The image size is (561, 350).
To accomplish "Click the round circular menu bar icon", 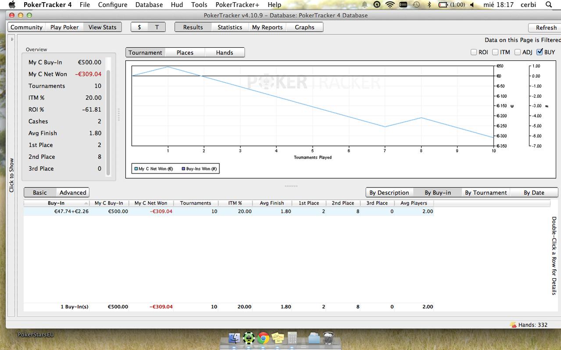I will click(377, 4).
